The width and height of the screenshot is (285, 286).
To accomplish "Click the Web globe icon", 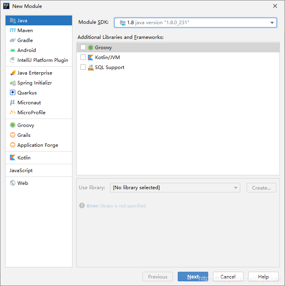I will [x=13, y=183].
